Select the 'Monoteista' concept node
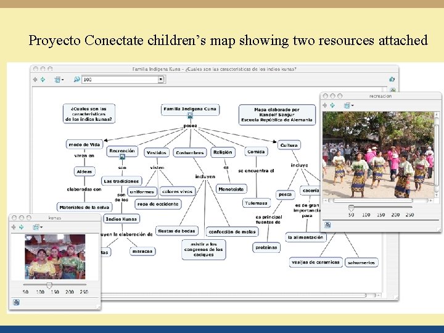Screen dimensions: 444x333 click(231, 189)
